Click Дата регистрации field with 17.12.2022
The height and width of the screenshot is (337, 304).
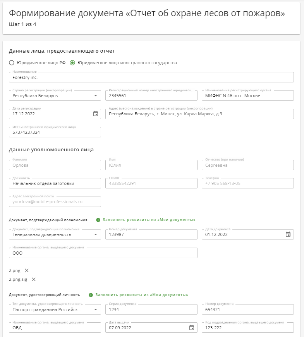[55, 114]
